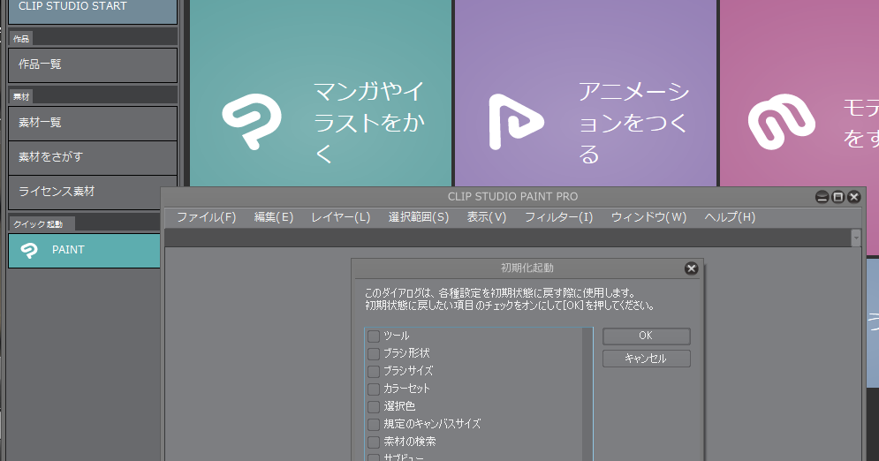The height and width of the screenshot is (461, 879).
Task: Tick the 素材の検索 checkbox
Action: 374,442
